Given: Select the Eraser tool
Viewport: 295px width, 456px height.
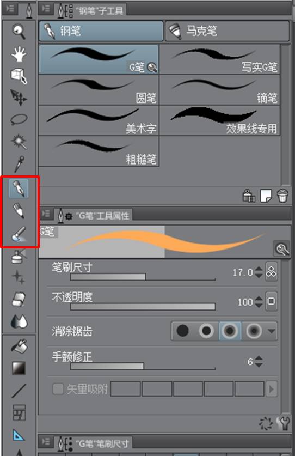Looking at the screenshot, I should point(19,299).
